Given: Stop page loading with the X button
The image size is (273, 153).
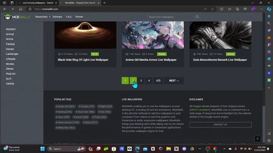Looking at the screenshot, I should (x=13, y=9).
